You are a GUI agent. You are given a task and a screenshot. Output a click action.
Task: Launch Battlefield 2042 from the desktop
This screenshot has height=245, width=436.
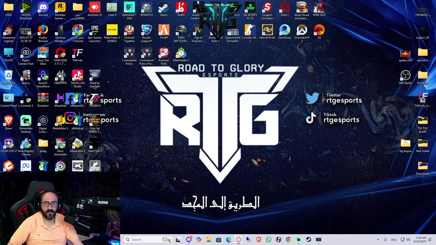tap(129, 11)
